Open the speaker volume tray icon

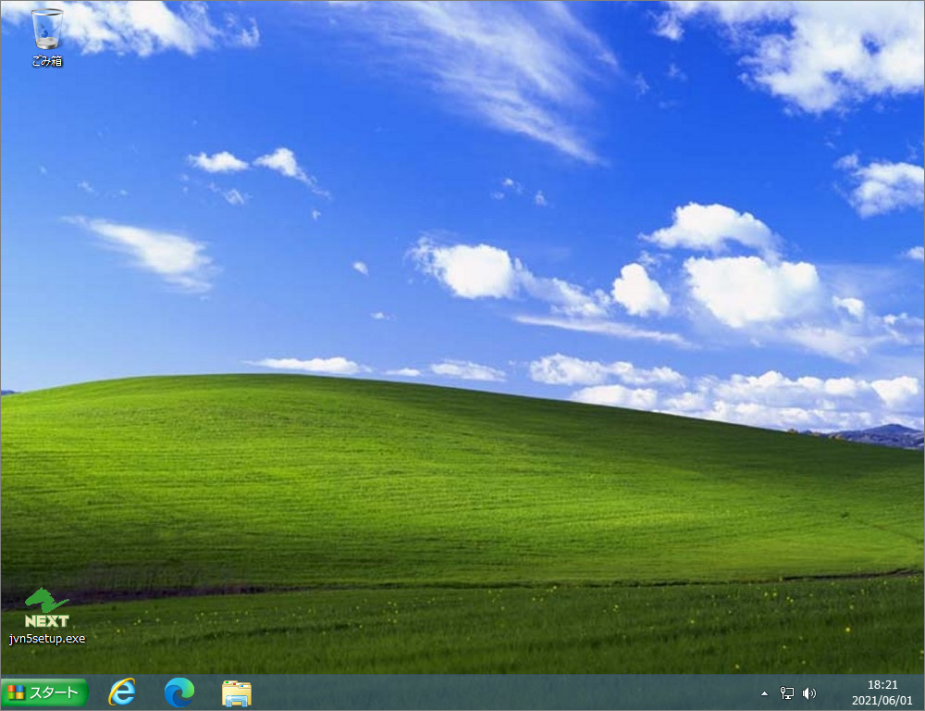(809, 693)
